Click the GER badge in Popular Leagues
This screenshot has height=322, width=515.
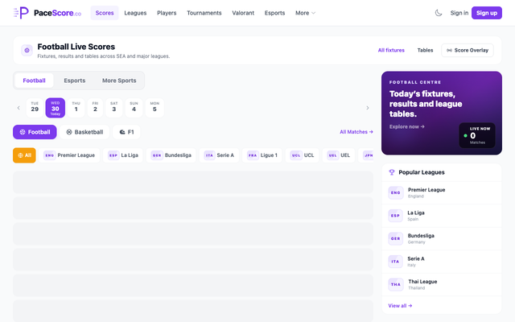point(395,238)
